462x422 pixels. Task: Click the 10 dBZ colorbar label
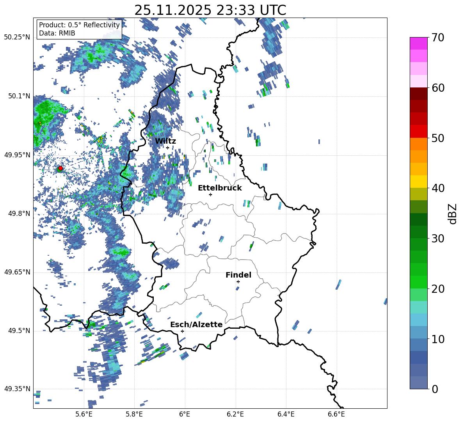click(x=438, y=339)
